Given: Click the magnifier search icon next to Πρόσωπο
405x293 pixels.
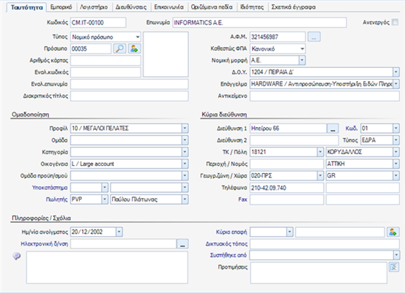Looking at the screenshot, I should coord(120,48).
